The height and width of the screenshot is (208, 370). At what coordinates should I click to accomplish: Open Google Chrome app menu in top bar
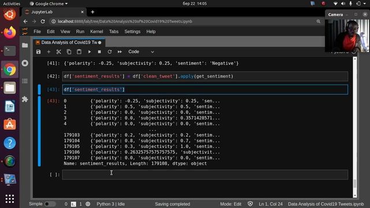pos(49,3)
